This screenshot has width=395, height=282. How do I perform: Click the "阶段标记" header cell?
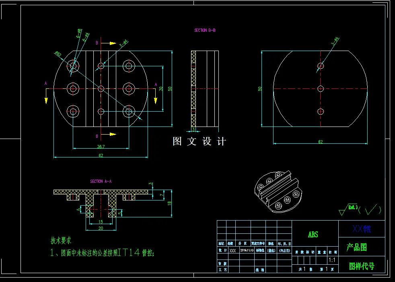point(304,252)
